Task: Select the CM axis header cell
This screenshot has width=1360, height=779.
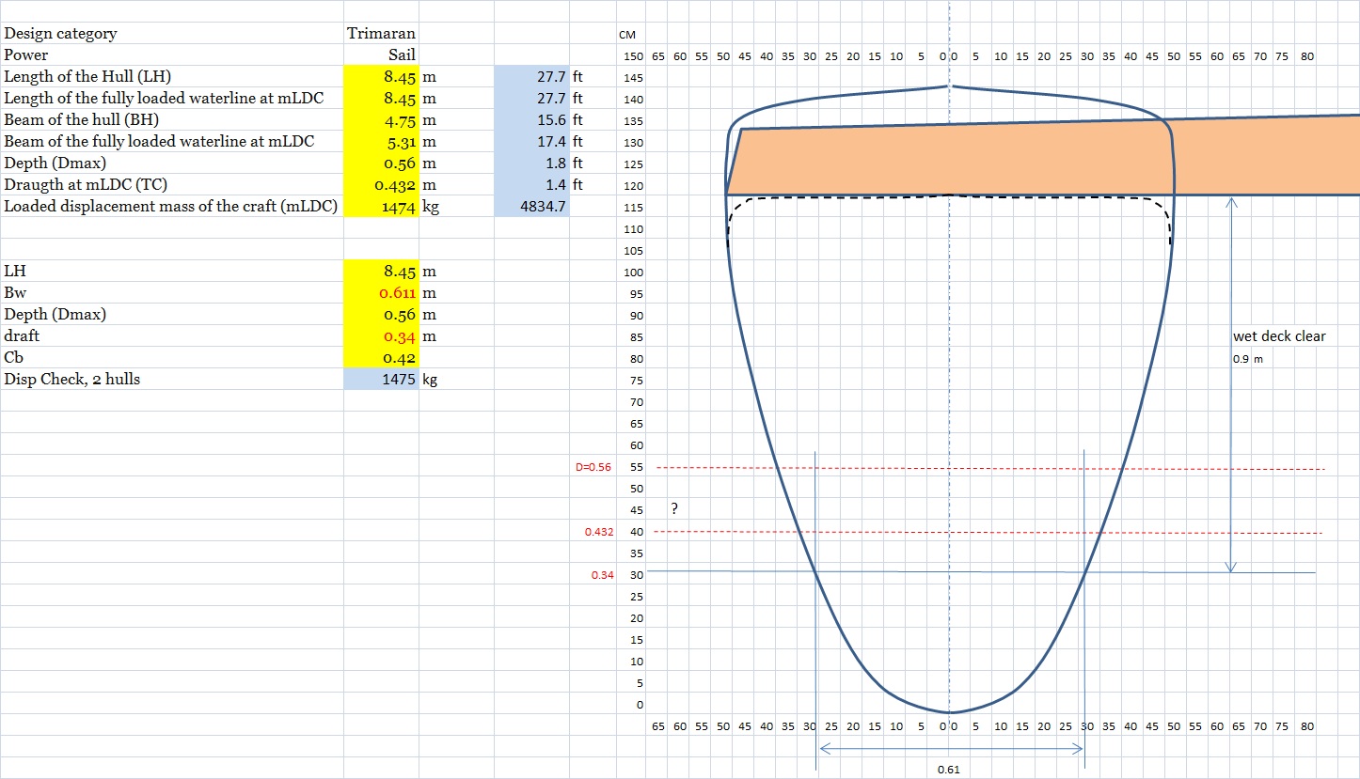Action: (x=627, y=35)
